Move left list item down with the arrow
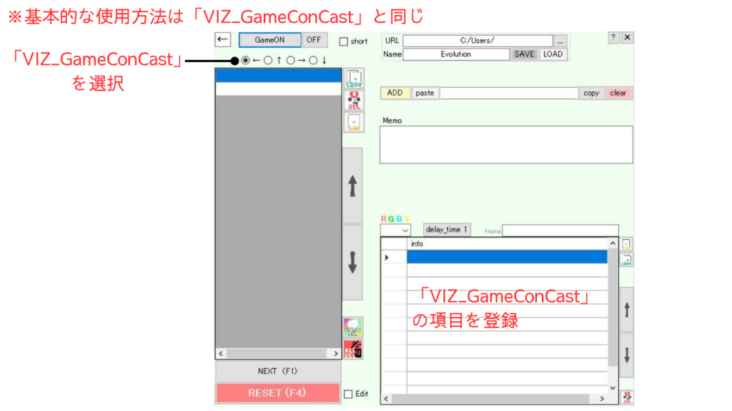Viewport: 732px width, 411px height. coord(352,262)
